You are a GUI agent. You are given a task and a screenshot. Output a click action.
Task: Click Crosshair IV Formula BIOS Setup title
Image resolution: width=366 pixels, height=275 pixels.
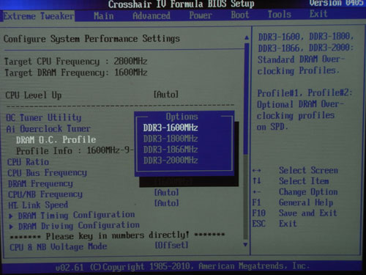coord(182,4)
